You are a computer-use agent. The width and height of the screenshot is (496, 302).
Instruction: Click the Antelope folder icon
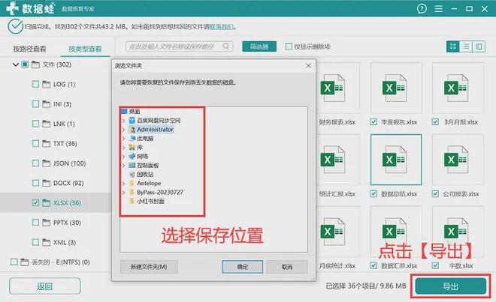click(x=132, y=183)
